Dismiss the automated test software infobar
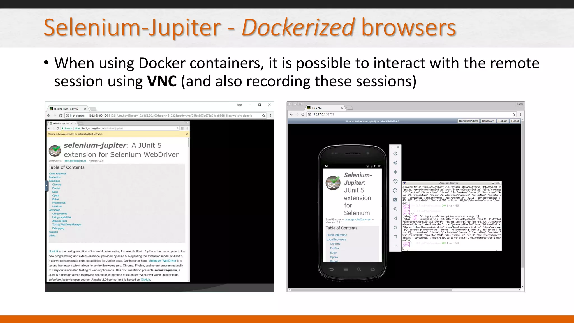Screen dimensions: 574x323 tap(187, 134)
